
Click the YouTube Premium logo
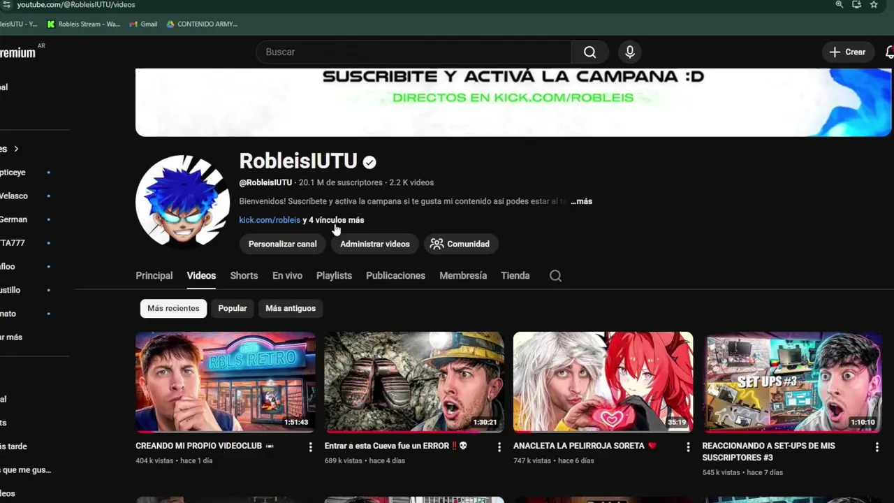pos(18,52)
